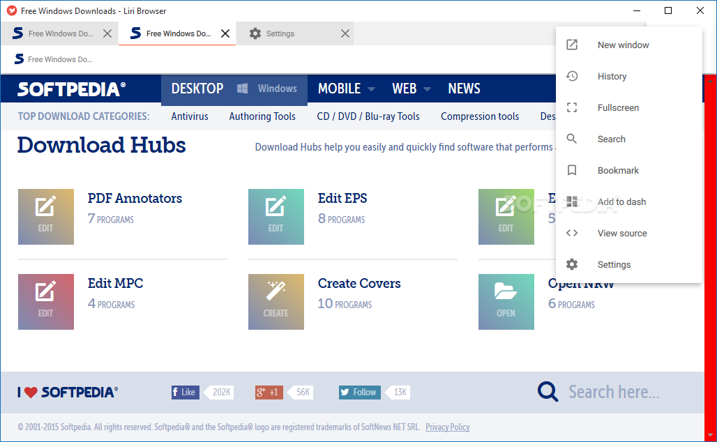Choose Fullscreen in the menu
The image size is (717, 442).
tap(629, 107)
